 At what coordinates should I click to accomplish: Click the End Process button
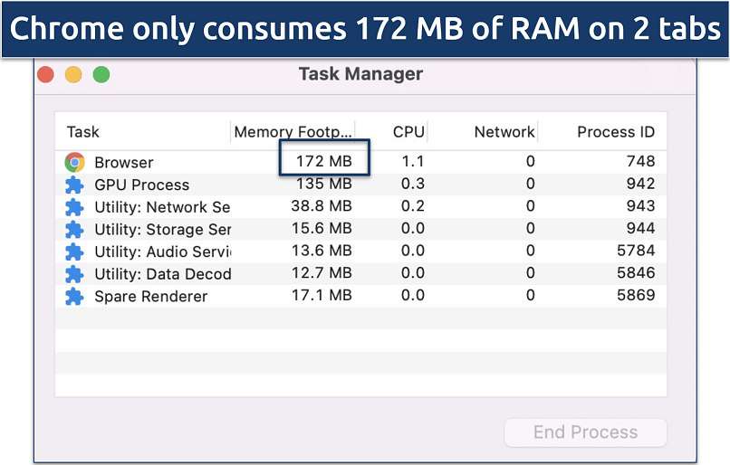pyautogui.click(x=586, y=432)
